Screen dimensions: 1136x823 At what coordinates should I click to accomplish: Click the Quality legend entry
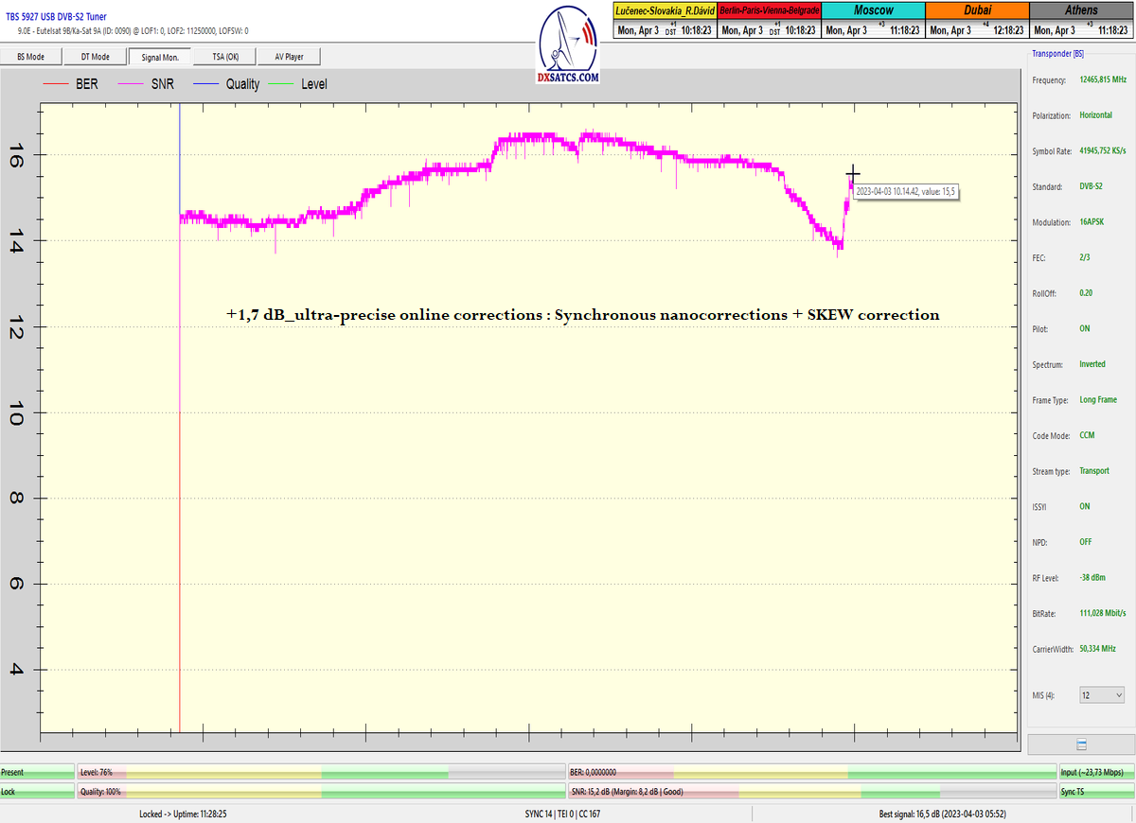227,84
